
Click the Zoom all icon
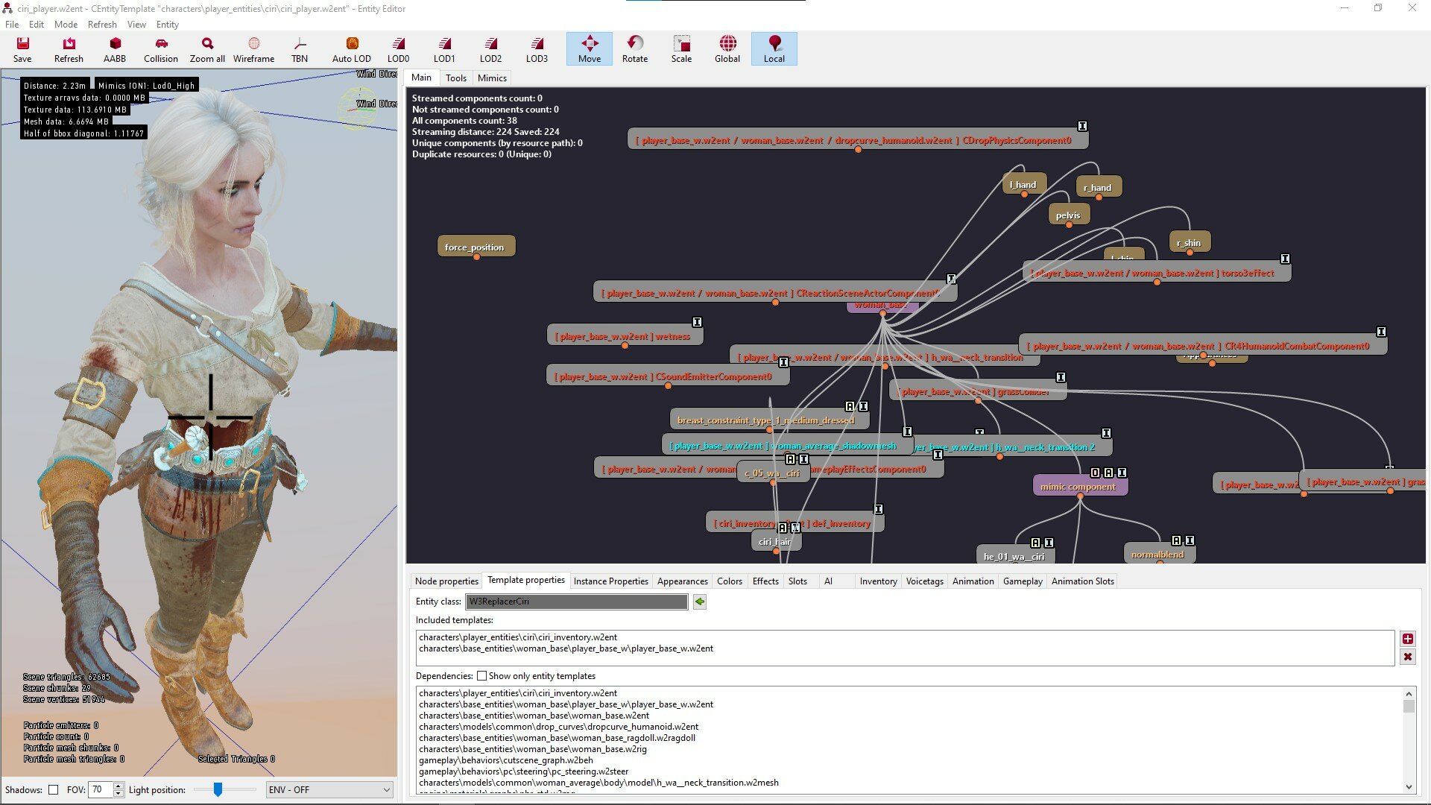click(207, 49)
